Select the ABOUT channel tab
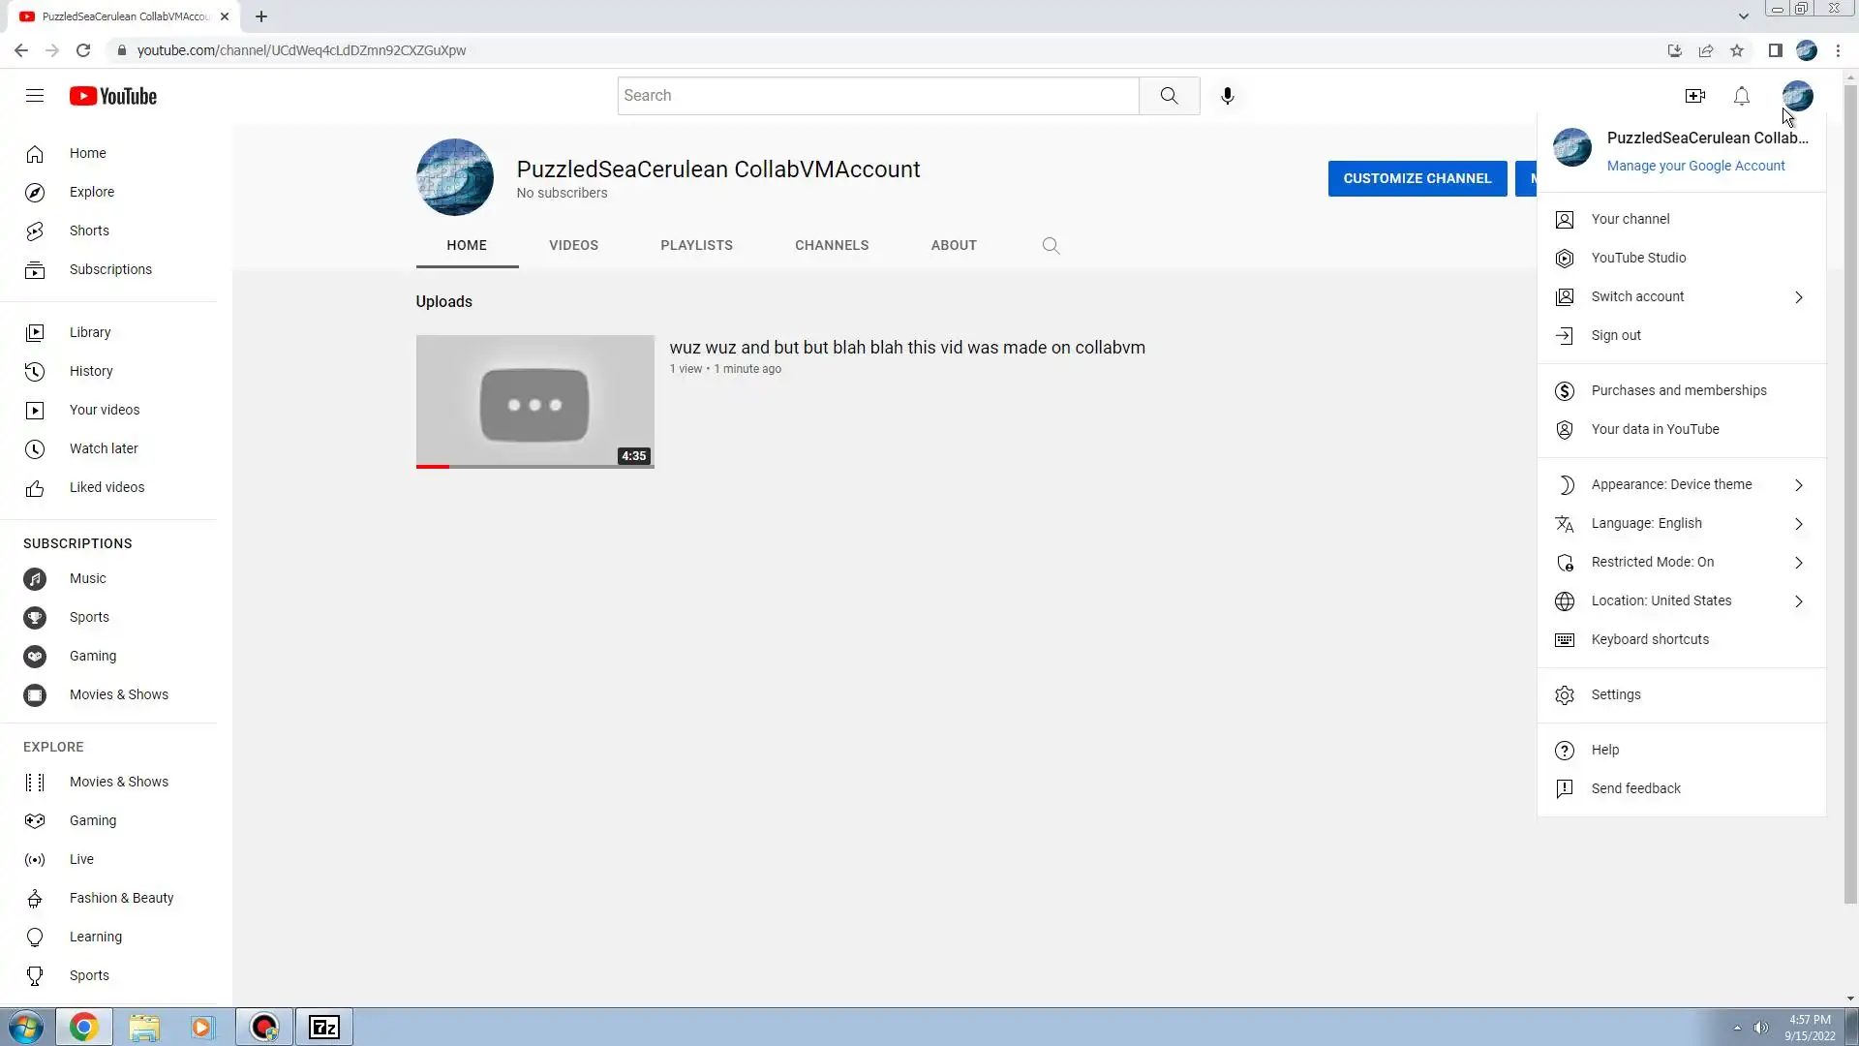Screen dimensions: 1859x1046 953,246
